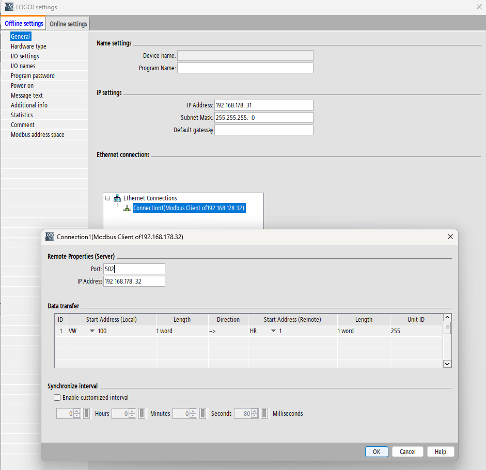
Task: Click the Cancel button
Action: [x=407, y=451]
